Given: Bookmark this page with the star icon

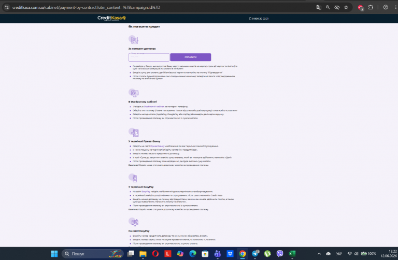Looking at the screenshot, I should coord(346,7).
